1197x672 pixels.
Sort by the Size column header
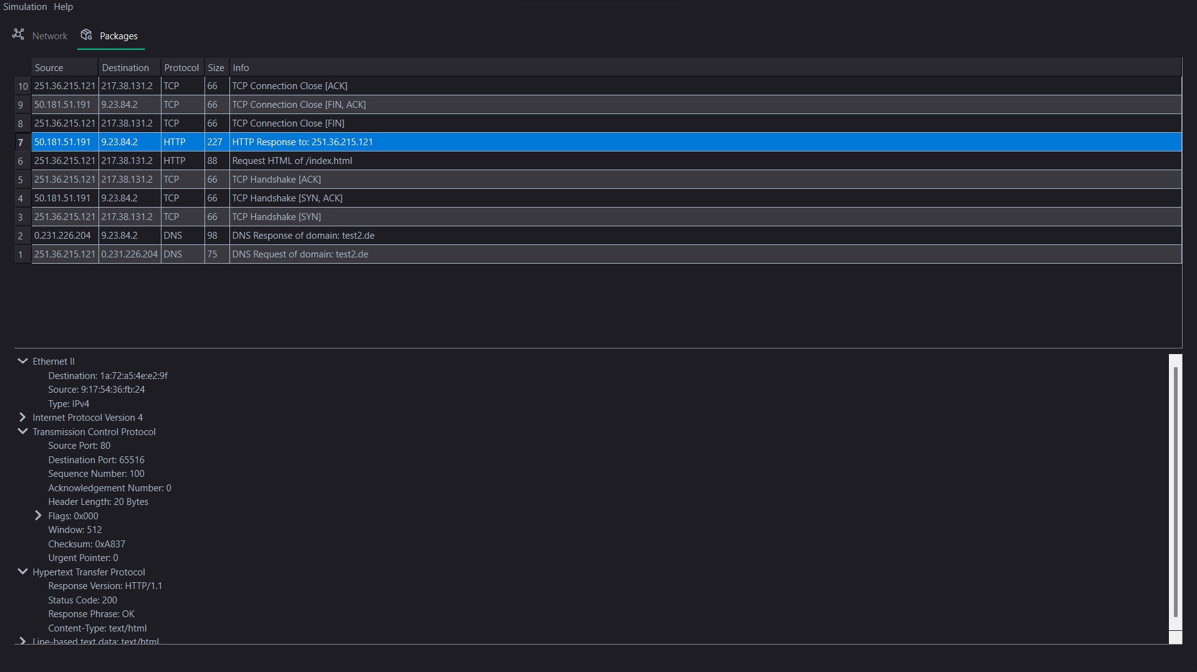click(x=217, y=67)
